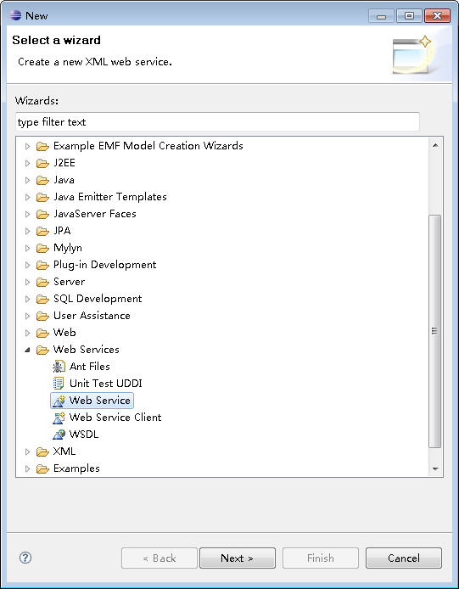The image size is (459, 589).
Task: Click the Unit Test UDDI icon
Action: tap(59, 383)
